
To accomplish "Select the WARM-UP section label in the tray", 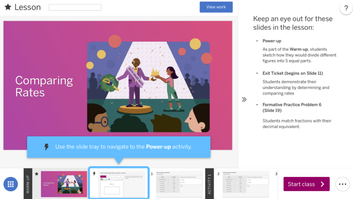I will (x=28, y=184).
